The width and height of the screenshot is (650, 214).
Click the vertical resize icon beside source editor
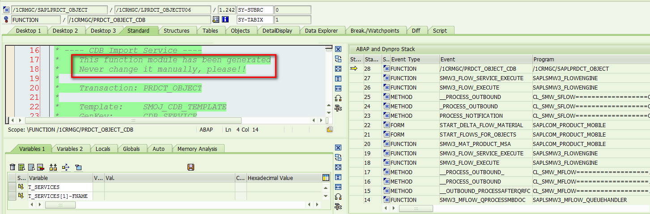click(338, 78)
